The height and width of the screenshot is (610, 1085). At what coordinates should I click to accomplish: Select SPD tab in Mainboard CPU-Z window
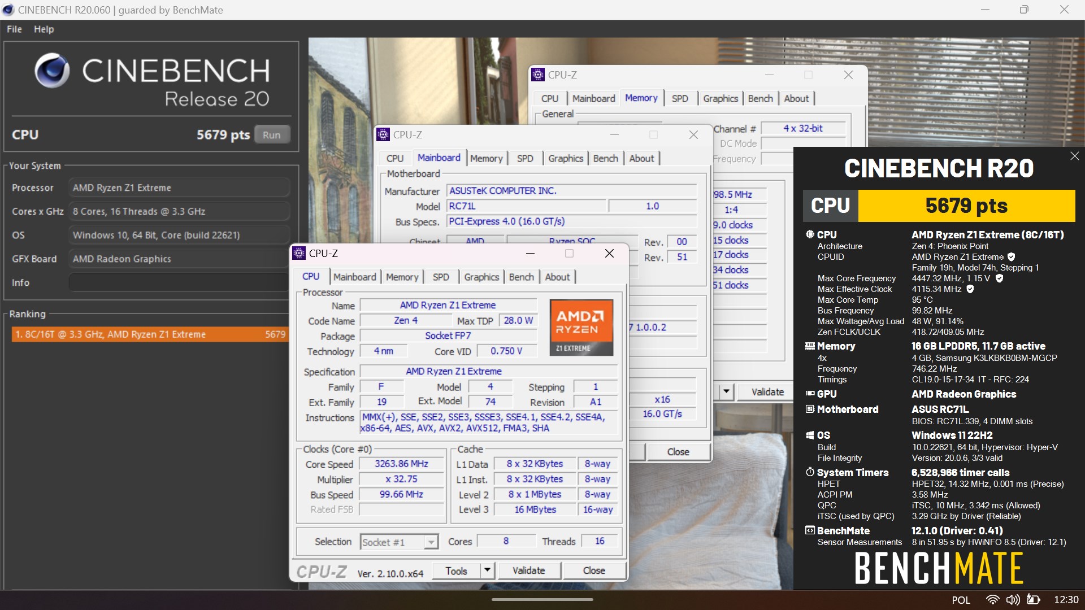(x=525, y=158)
